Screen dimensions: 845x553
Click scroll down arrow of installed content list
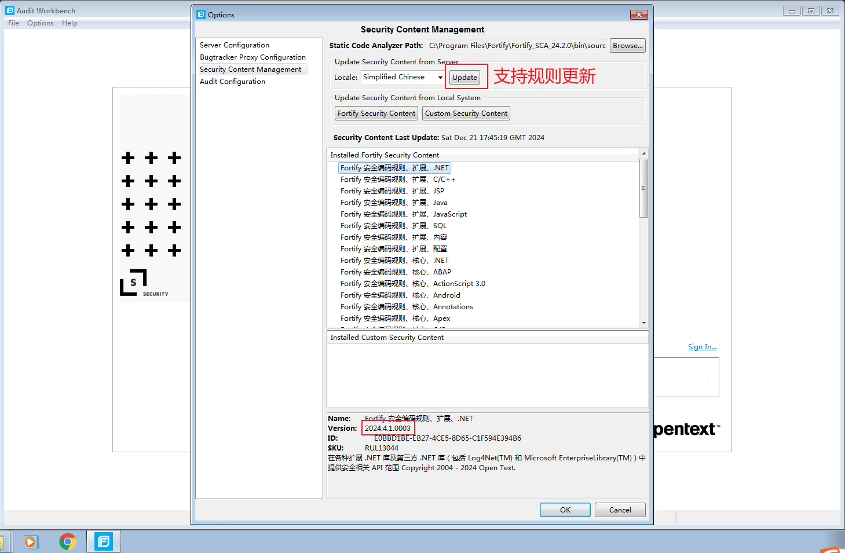point(644,323)
